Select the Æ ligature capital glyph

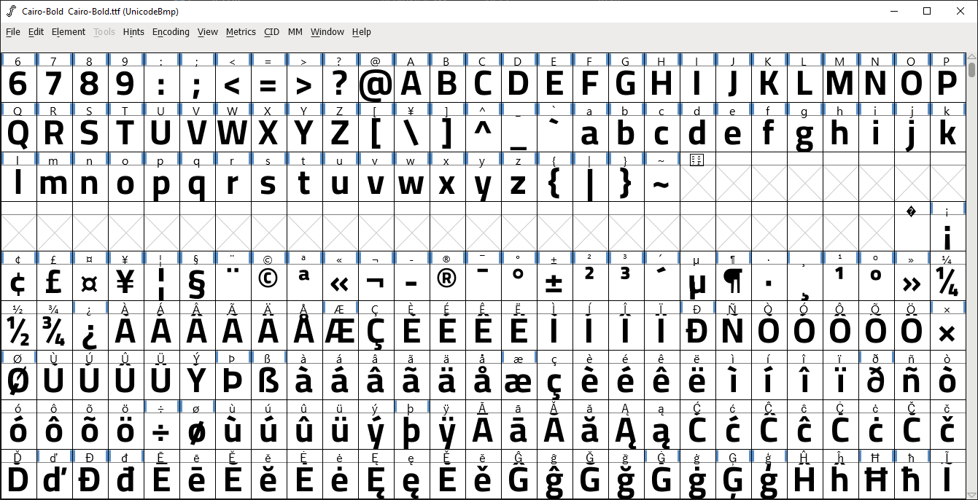click(339, 332)
